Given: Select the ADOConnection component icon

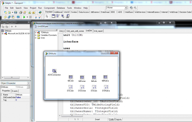Looking at the screenshot, I should pos(54,71).
